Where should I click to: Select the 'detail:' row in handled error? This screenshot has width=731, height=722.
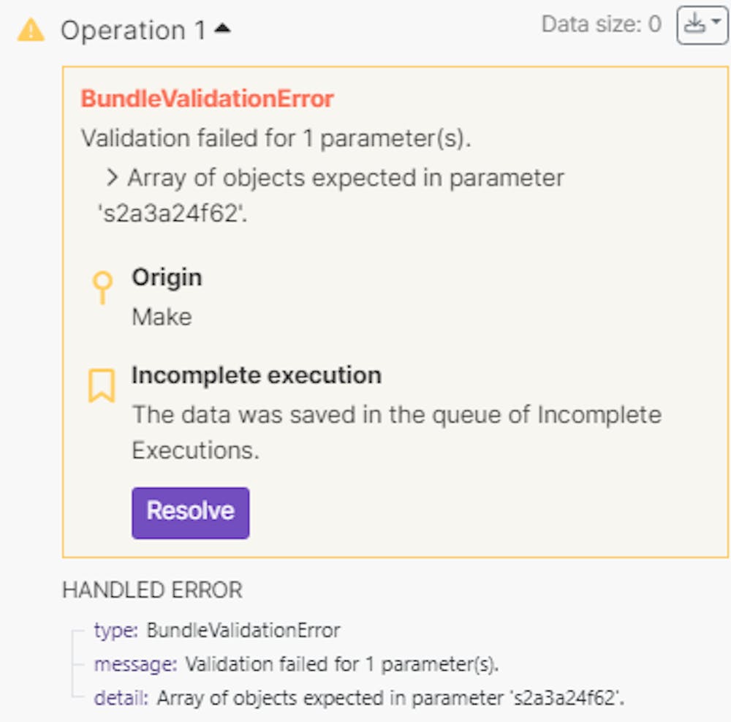pos(359,698)
